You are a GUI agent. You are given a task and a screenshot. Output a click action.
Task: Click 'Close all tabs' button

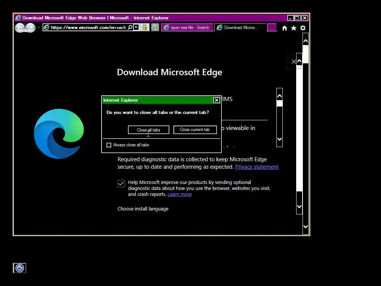point(148,130)
